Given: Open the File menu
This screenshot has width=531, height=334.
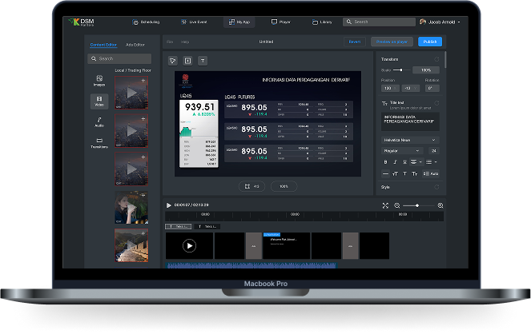Looking at the screenshot, I should click(x=170, y=42).
